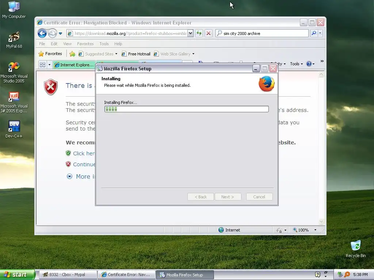The height and width of the screenshot is (280, 374).
Task: Open the Help menu
Action: [118, 44]
